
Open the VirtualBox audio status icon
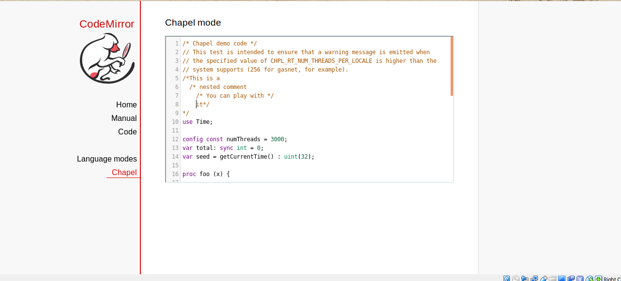coord(525,279)
